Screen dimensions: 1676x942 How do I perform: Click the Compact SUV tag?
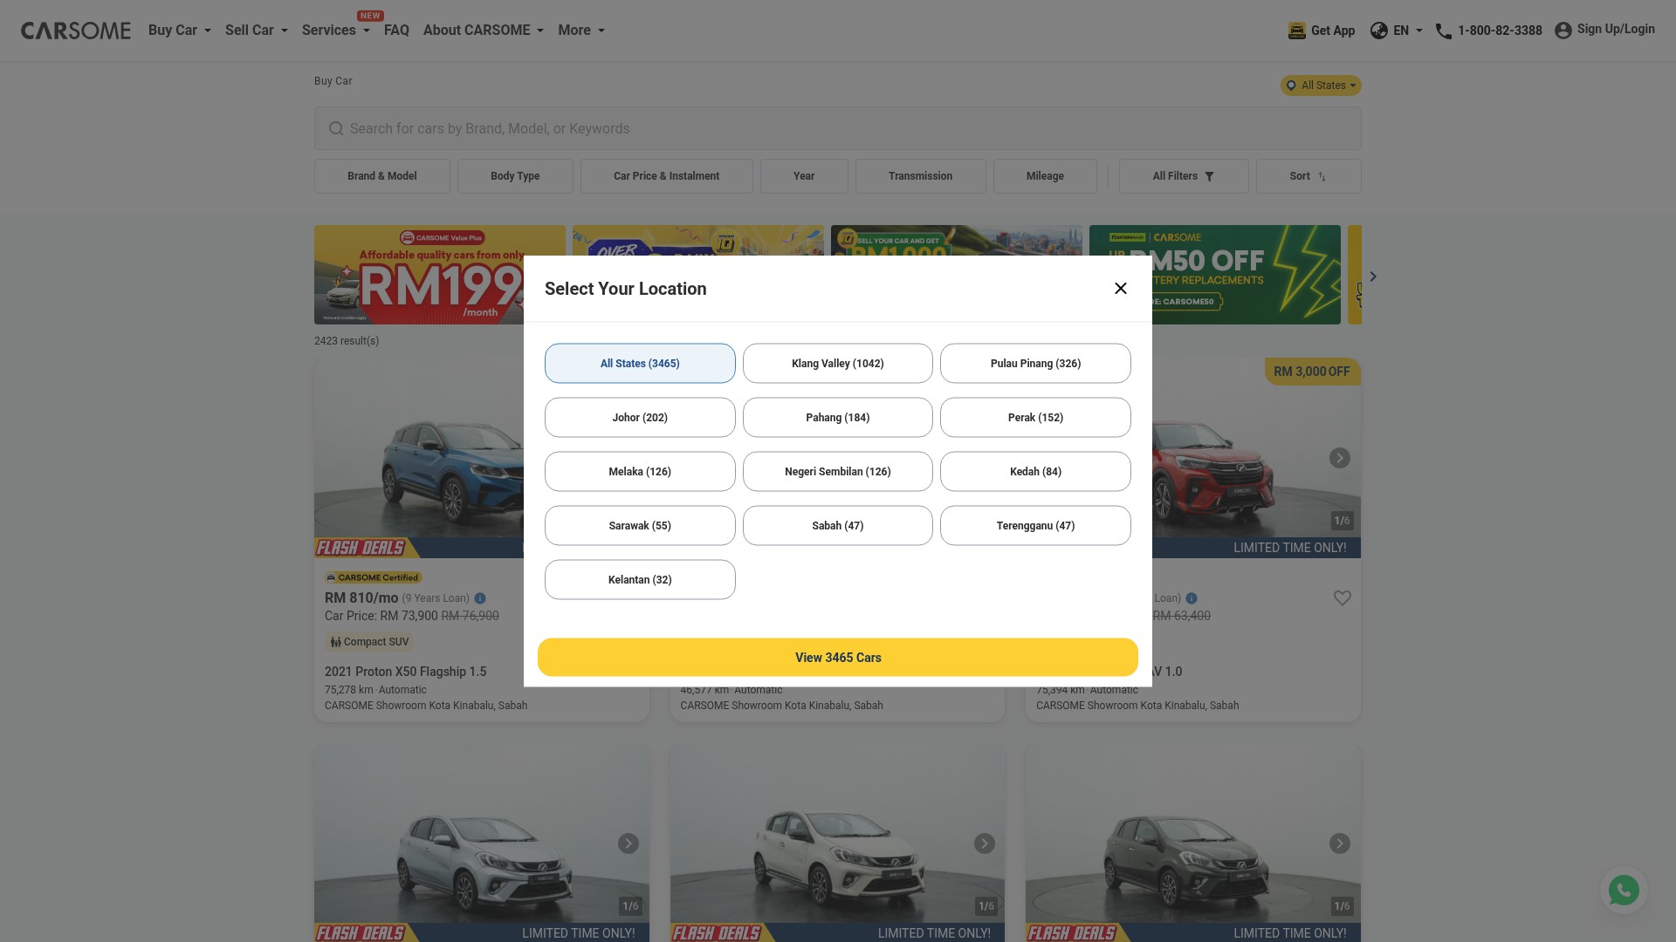[x=369, y=642]
